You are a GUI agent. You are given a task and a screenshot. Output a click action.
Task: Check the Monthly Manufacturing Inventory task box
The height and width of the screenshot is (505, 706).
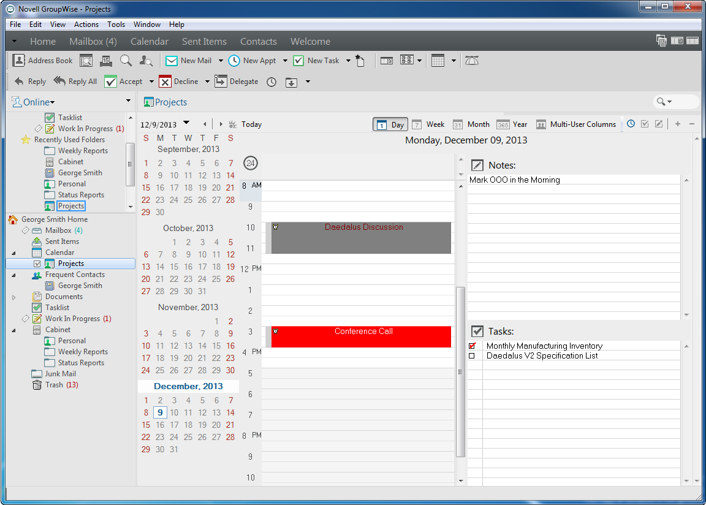(x=472, y=346)
